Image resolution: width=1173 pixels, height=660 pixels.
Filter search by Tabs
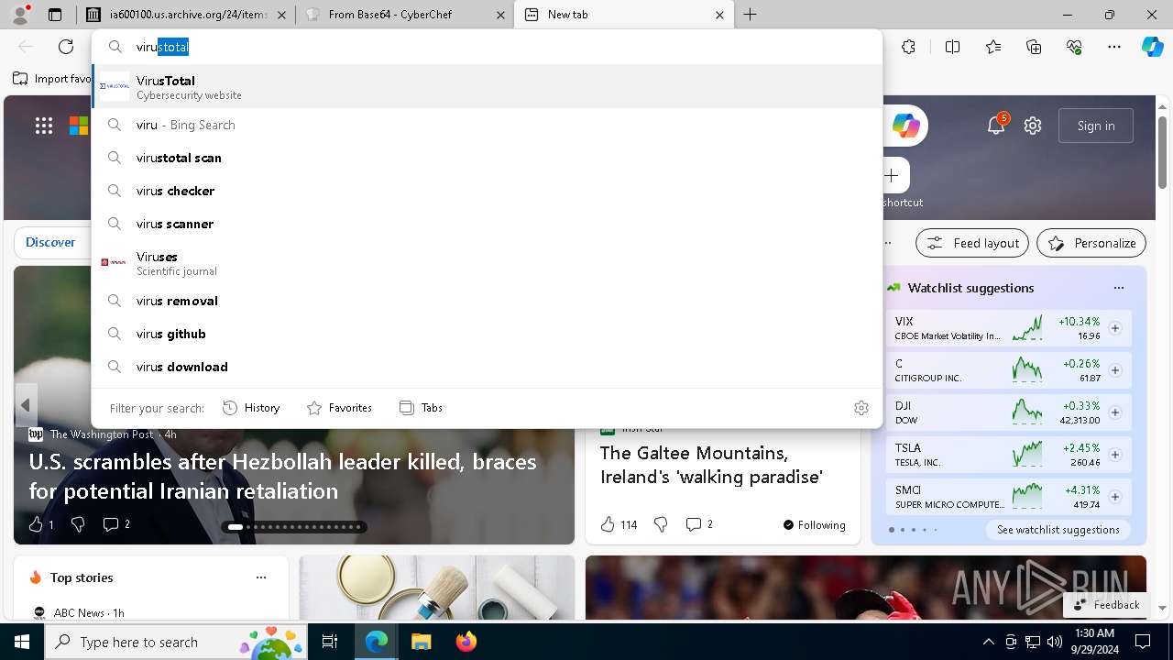point(421,408)
